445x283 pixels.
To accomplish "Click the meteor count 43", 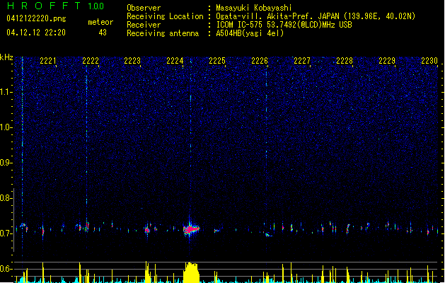I will click(x=103, y=33).
